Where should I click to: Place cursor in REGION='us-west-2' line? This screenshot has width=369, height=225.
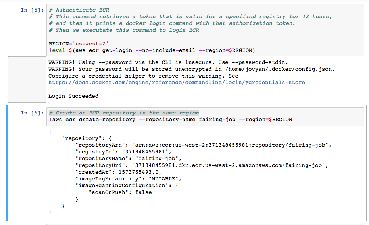(78, 44)
